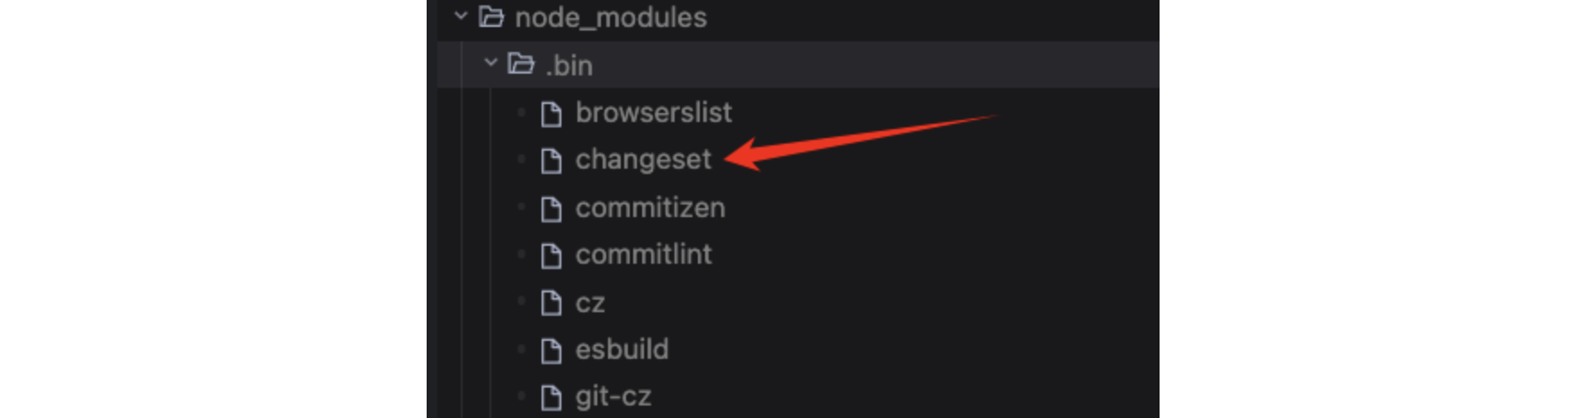Viewport: 1588px width, 418px height.
Task: Click the cz file icon
Action: 551,303
